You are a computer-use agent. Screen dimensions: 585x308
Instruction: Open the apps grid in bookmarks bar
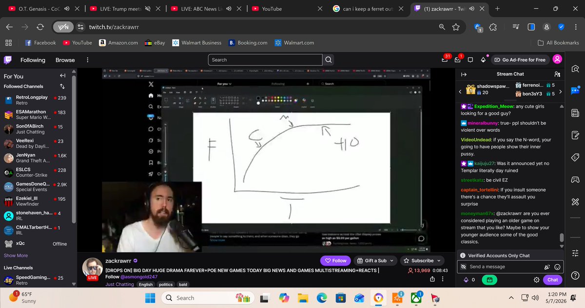(8, 43)
